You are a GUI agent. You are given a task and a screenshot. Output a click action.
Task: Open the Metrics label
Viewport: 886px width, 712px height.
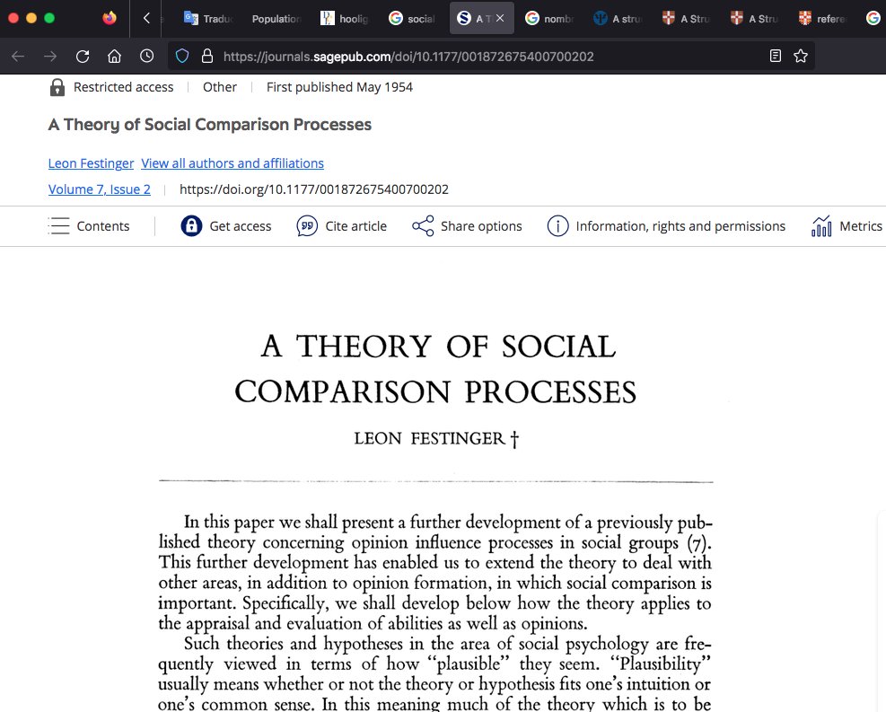(x=861, y=226)
